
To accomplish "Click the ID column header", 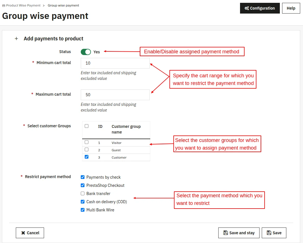I will [x=100, y=126].
